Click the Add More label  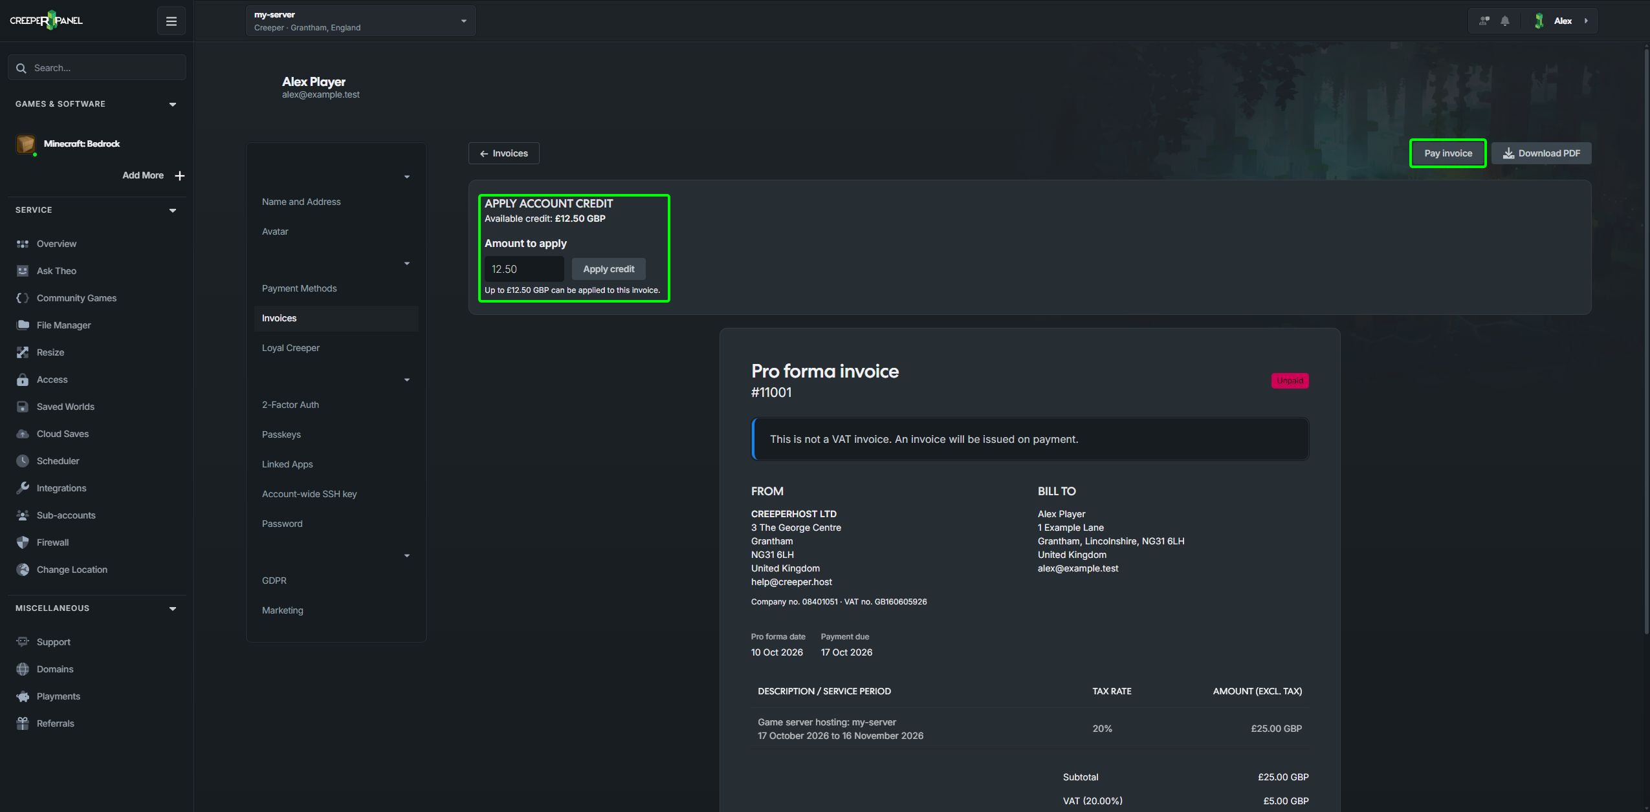point(143,175)
